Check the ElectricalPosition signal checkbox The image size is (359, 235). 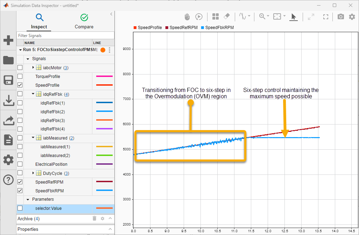(x=20, y=164)
